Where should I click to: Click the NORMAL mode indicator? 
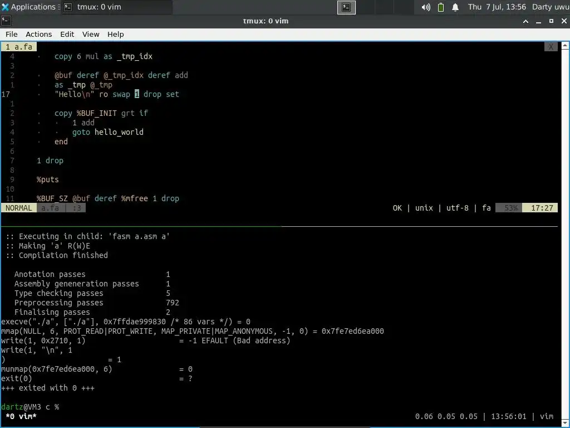click(x=18, y=208)
